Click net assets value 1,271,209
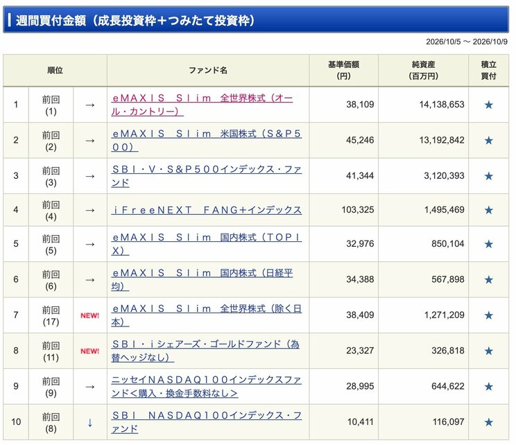The height and width of the screenshot is (445, 516). point(444,315)
